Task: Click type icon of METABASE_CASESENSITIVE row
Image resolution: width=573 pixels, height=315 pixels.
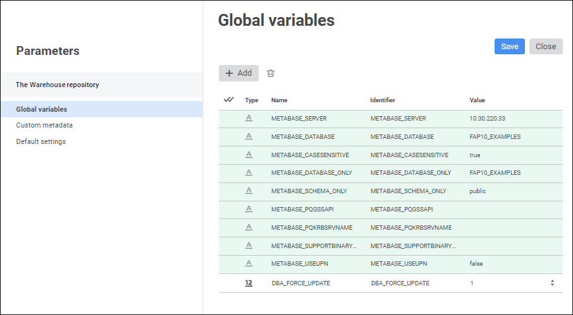Action: 249,155
